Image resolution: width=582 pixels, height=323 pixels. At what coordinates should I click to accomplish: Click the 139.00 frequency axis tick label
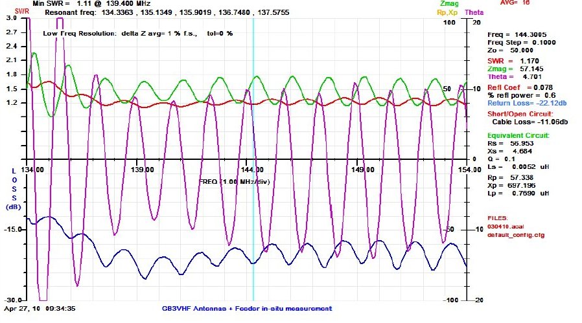(x=143, y=169)
